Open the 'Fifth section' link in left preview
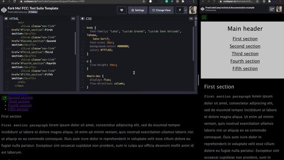This screenshot has height=160, width=284. coord(18,109)
